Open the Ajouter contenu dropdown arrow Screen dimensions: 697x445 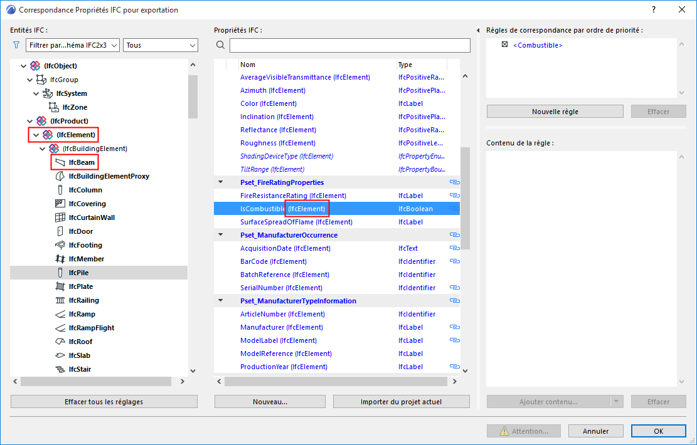pos(617,402)
